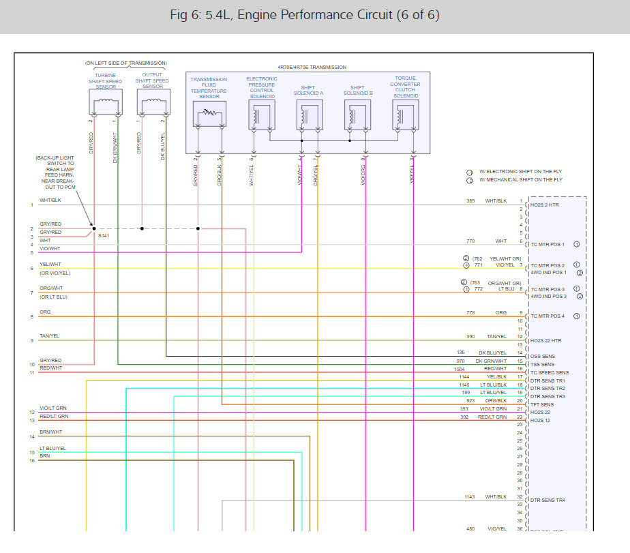This screenshot has height=553, width=630.
Task: Select circuit number '1145' for LT BLU/BLK
Action: pos(464,385)
